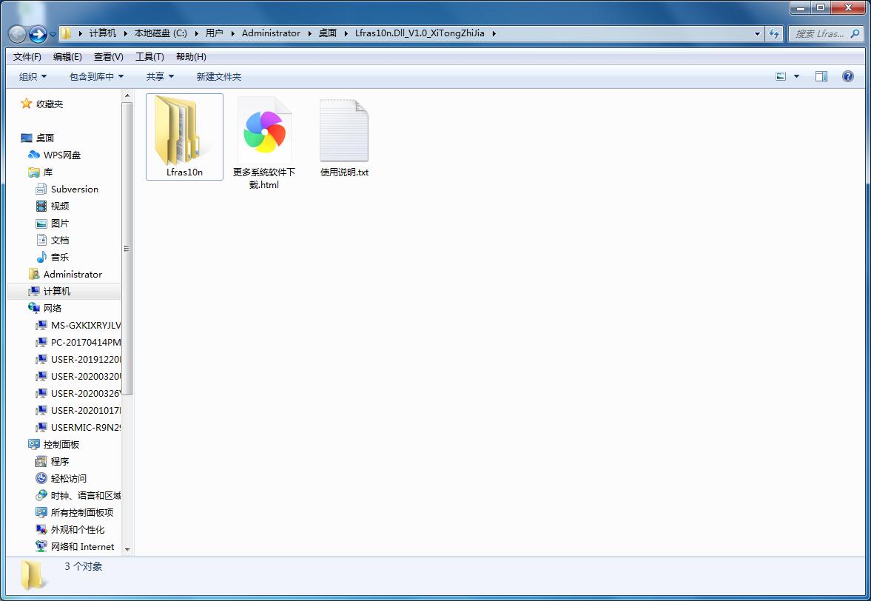Click the navigation pane scrollbar thumb
This screenshot has width=871, height=601.
(x=127, y=248)
